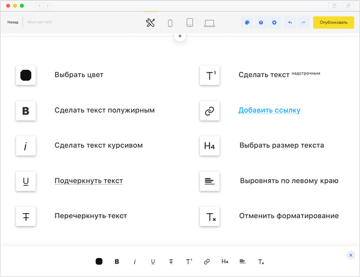Open the H4 text size dropdown

225,262
